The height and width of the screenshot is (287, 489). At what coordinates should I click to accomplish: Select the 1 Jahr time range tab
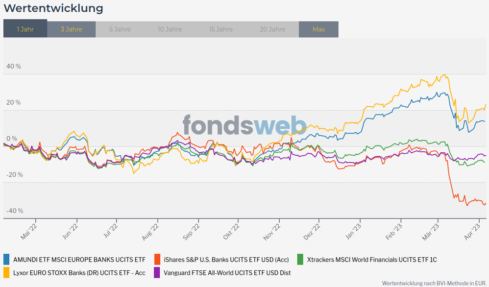coord(25,29)
